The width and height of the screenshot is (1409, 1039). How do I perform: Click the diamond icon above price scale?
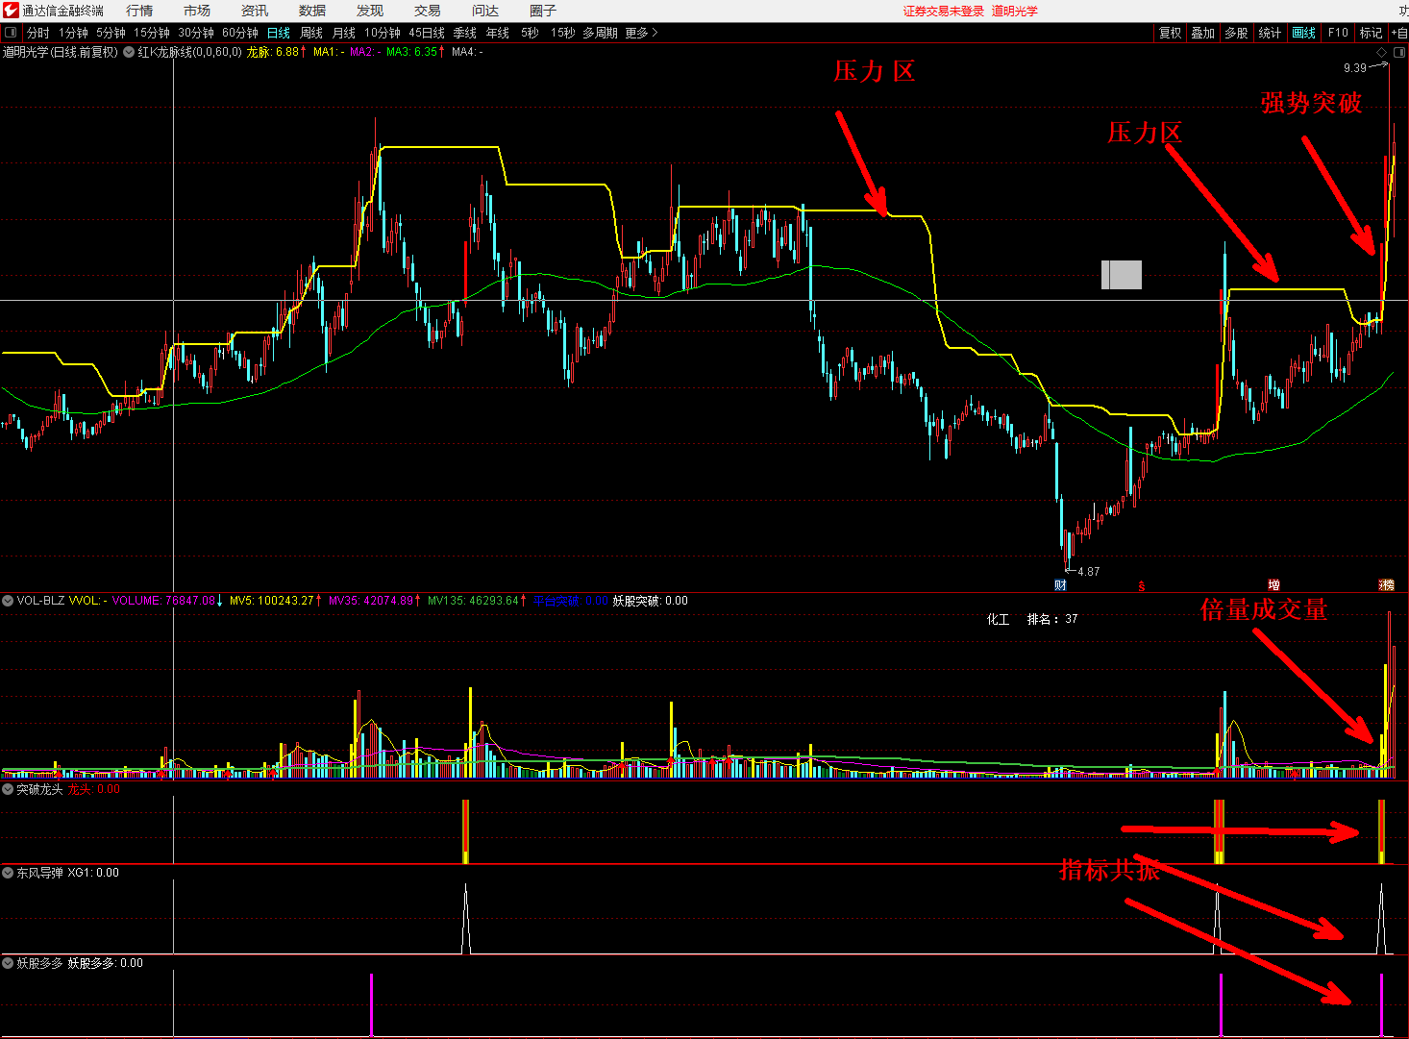pyautogui.click(x=1382, y=52)
